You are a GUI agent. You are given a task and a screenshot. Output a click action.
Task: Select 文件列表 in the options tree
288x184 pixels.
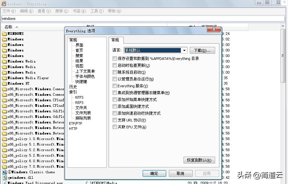(x=83, y=113)
